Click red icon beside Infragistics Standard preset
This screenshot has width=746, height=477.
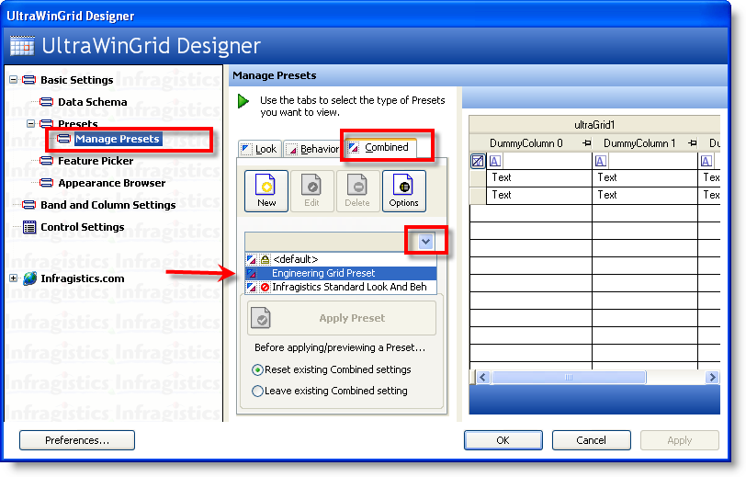(265, 287)
